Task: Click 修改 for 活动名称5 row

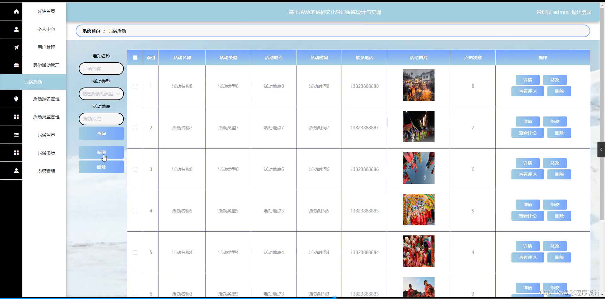Action: tap(555, 205)
